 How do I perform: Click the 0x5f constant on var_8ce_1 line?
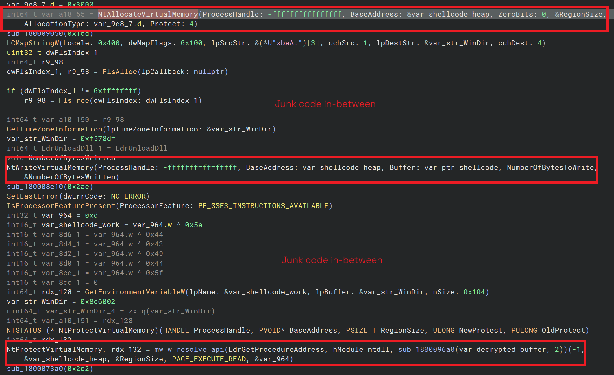click(154, 273)
